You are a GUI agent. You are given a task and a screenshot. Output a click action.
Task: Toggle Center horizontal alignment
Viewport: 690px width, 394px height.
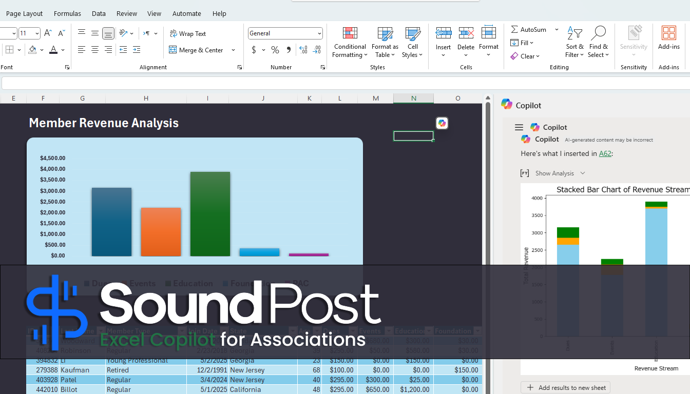click(95, 50)
